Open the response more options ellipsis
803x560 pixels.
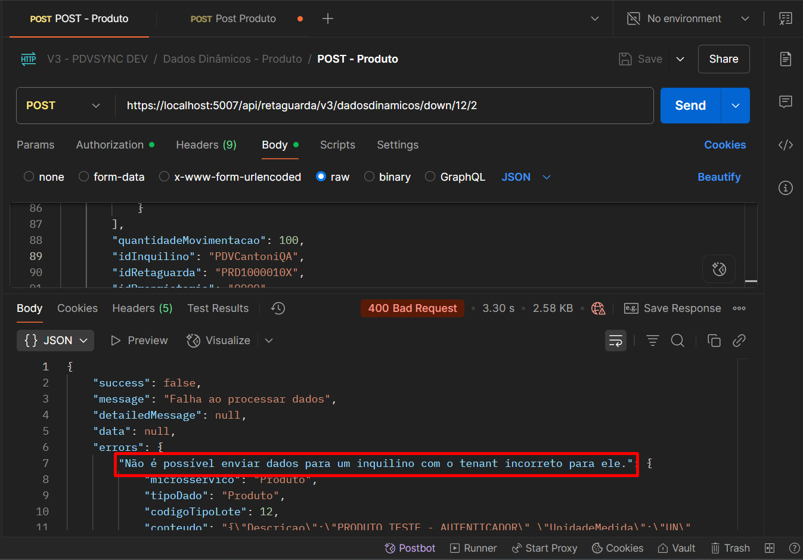739,308
